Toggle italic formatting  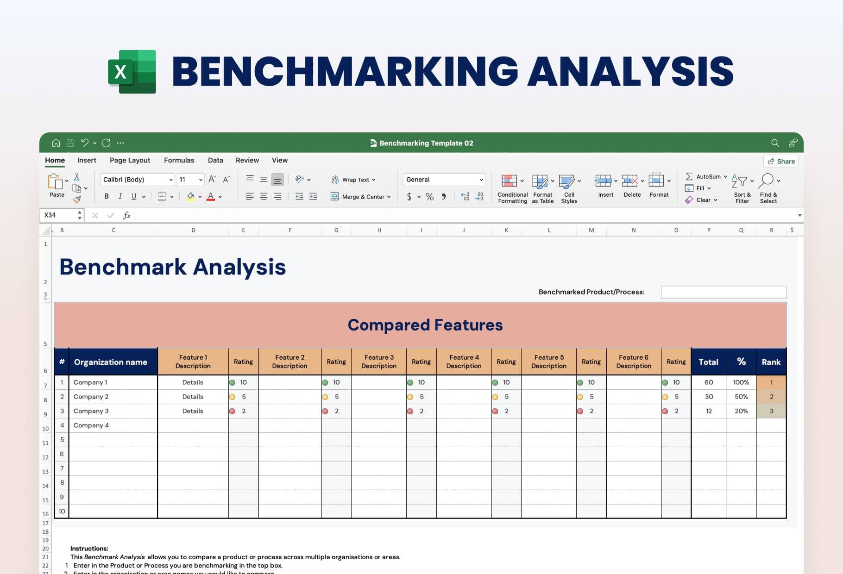120,196
